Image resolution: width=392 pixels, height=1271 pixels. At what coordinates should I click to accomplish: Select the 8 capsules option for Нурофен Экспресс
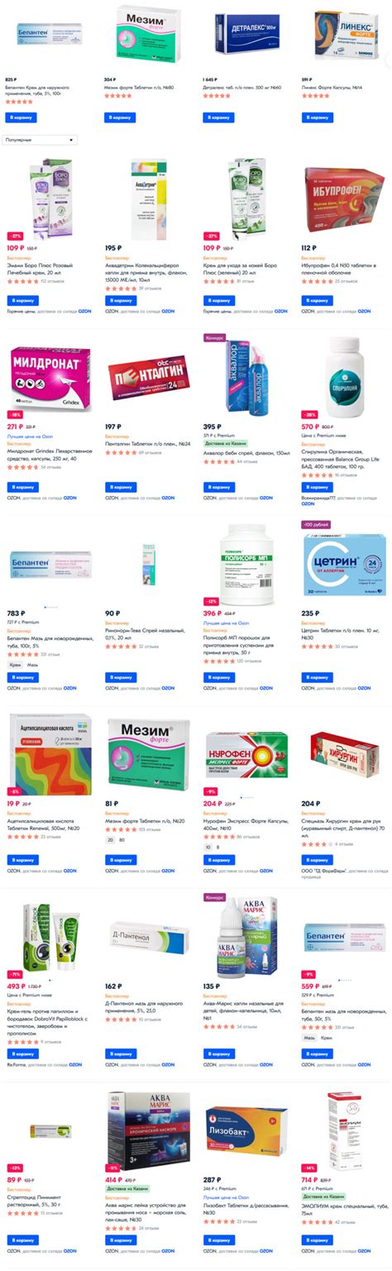coord(218,847)
